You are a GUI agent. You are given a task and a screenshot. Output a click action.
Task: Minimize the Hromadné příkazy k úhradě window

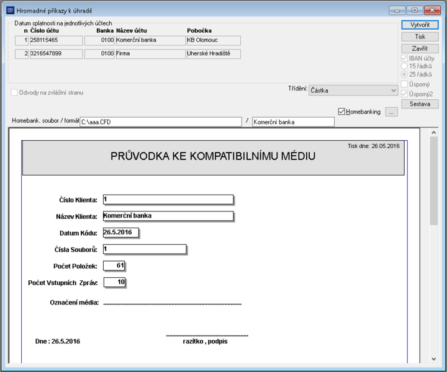pos(397,11)
